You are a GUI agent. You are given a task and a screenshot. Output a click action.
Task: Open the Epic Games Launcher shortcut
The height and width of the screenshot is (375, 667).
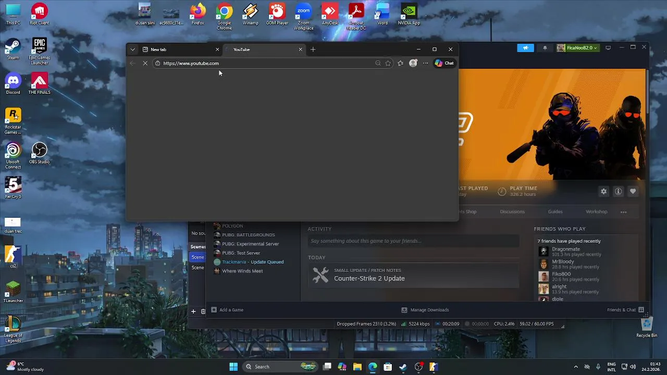39,52
